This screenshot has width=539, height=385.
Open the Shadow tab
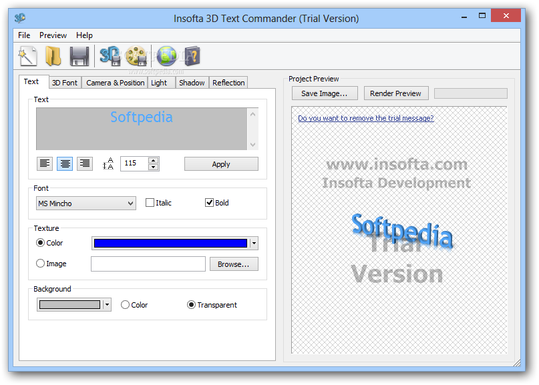[192, 83]
